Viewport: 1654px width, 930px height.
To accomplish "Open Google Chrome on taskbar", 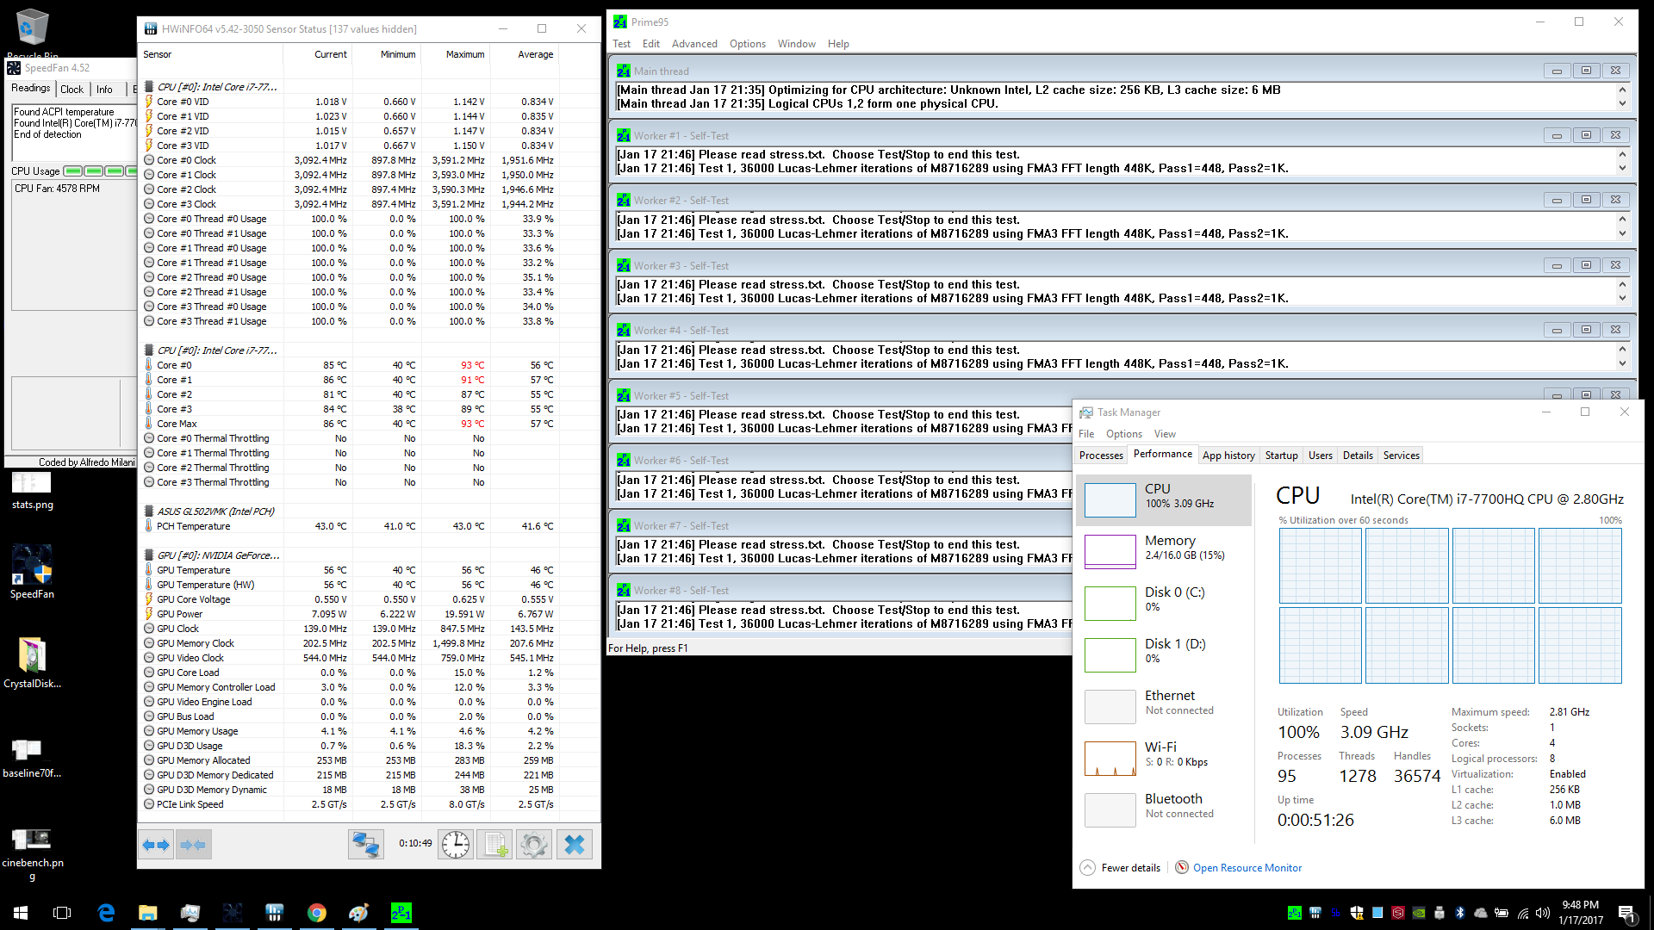I will [x=317, y=913].
